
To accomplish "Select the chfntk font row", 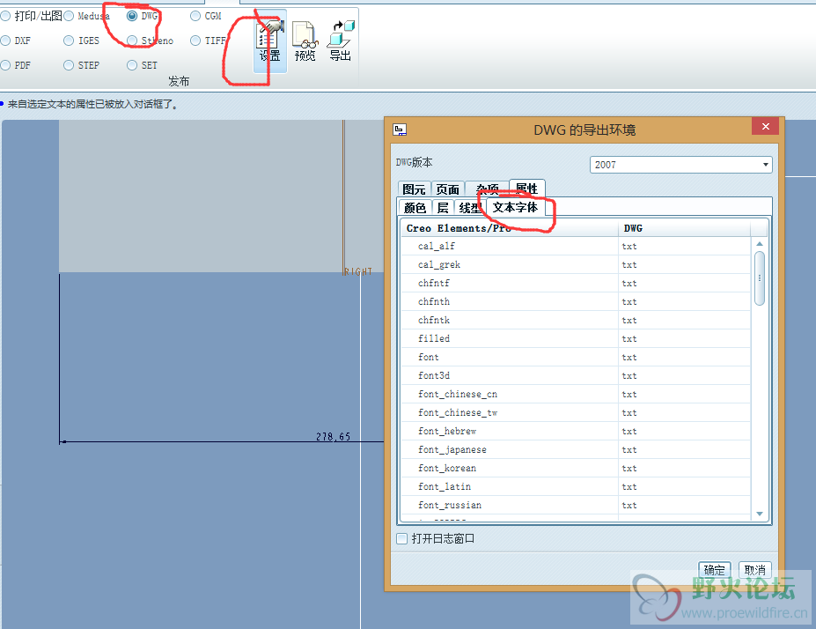I will tap(576, 321).
